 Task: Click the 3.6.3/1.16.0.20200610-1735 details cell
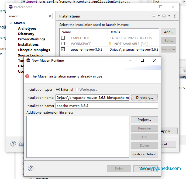(130, 38)
